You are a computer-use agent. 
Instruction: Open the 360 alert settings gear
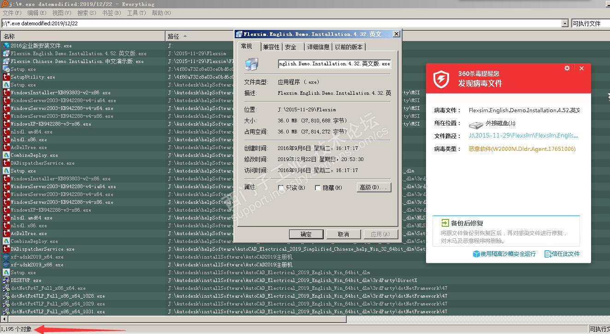coord(567,68)
